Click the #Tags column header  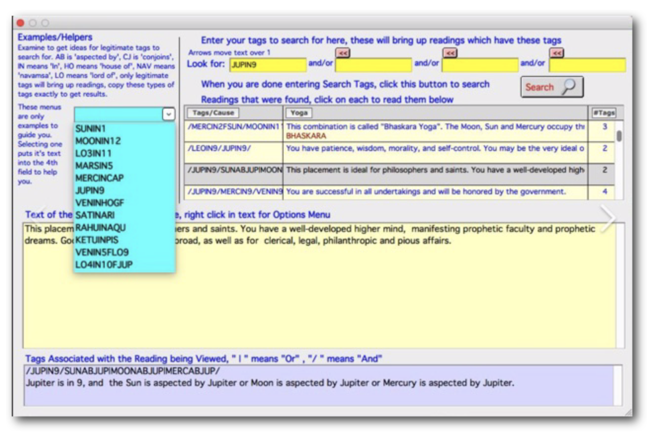coord(604,113)
